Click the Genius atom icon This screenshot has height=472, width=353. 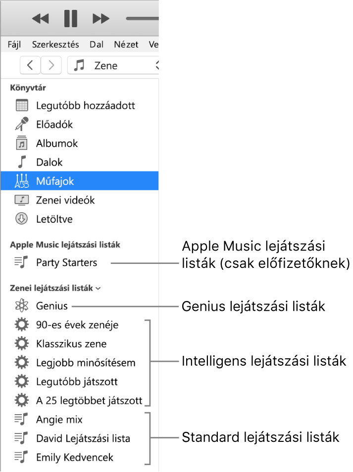tap(21, 306)
